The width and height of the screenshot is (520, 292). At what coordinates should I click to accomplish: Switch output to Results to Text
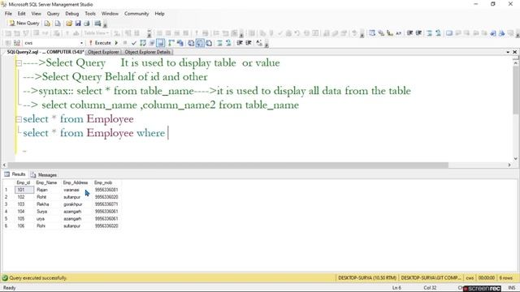(x=191, y=43)
